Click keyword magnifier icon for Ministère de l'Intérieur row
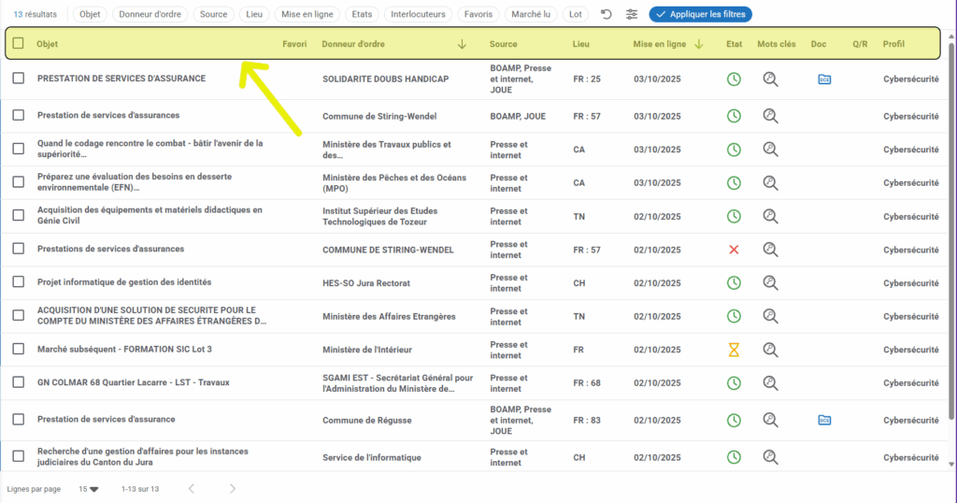 tap(770, 350)
